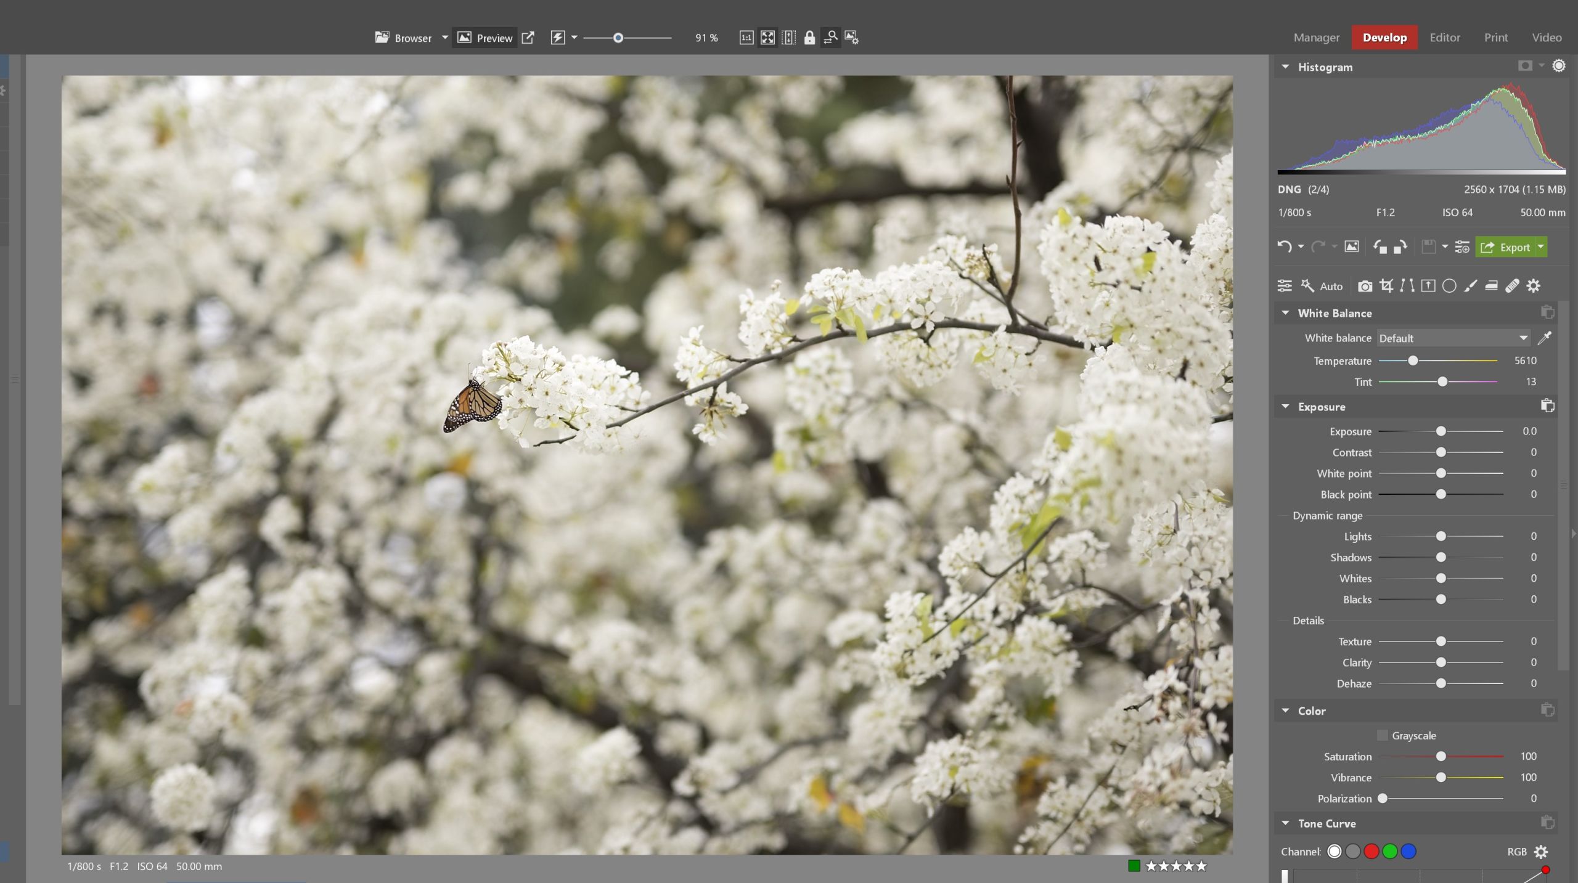Open the Straighten lines tool
Image resolution: width=1578 pixels, height=883 pixels.
[1407, 285]
